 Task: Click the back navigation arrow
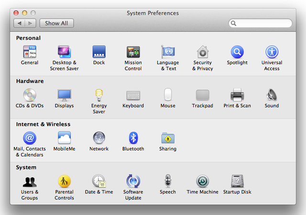[x=19, y=23]
